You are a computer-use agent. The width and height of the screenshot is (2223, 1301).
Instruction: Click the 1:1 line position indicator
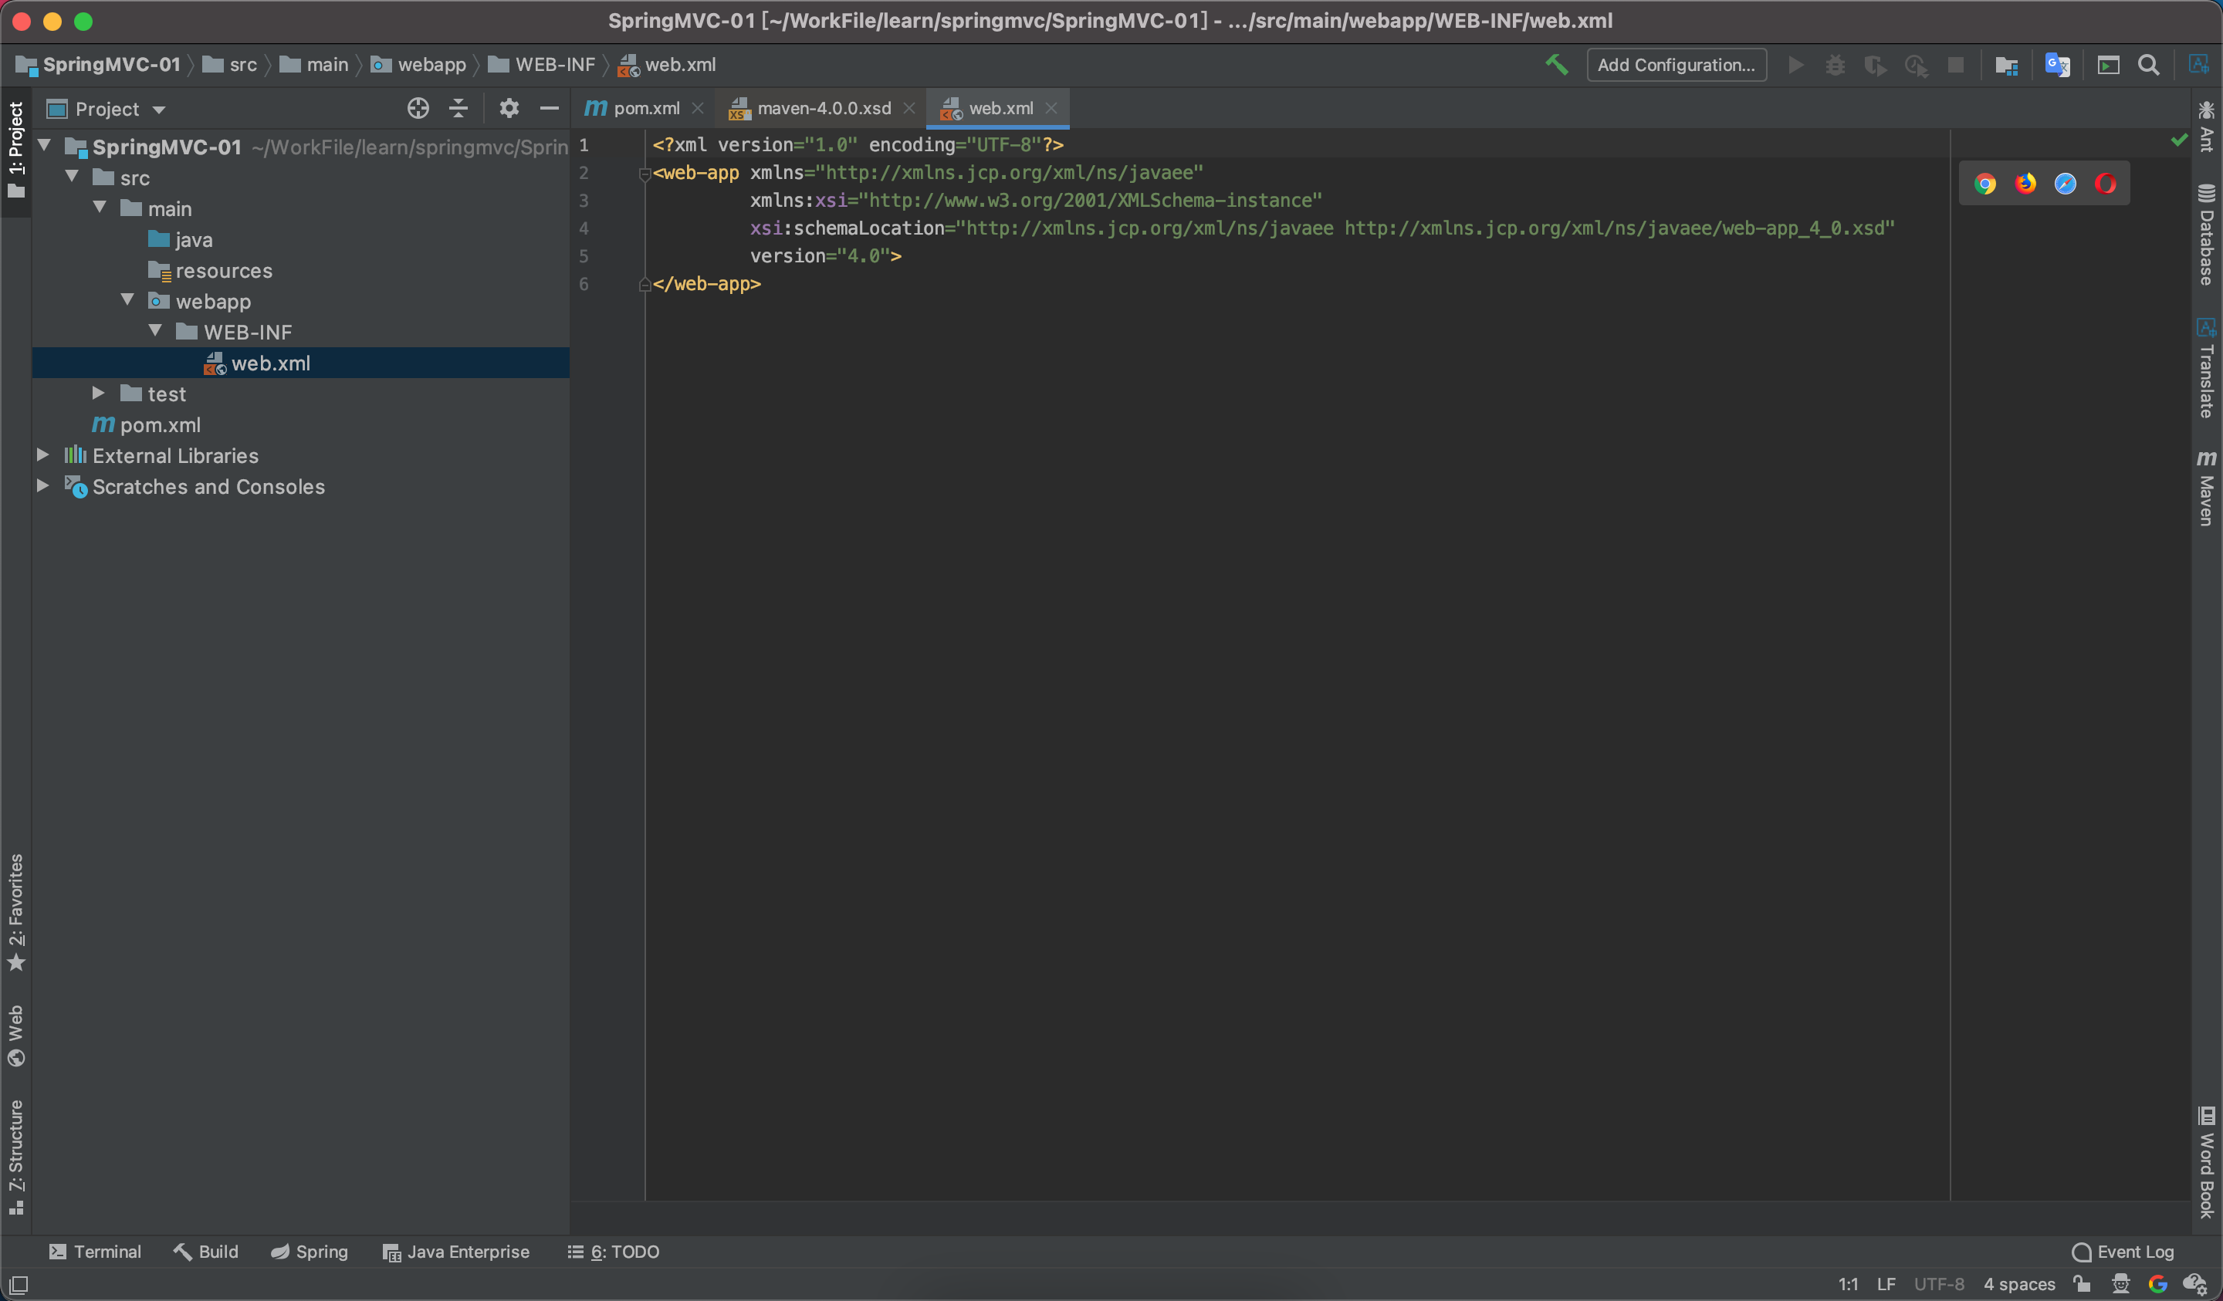[x=1848, y=1284]
